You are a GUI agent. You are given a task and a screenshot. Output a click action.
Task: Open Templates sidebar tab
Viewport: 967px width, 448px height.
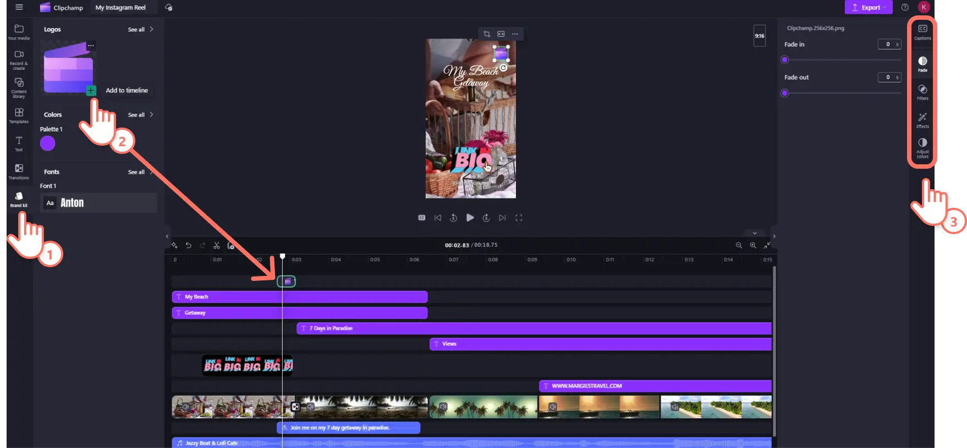19,115
